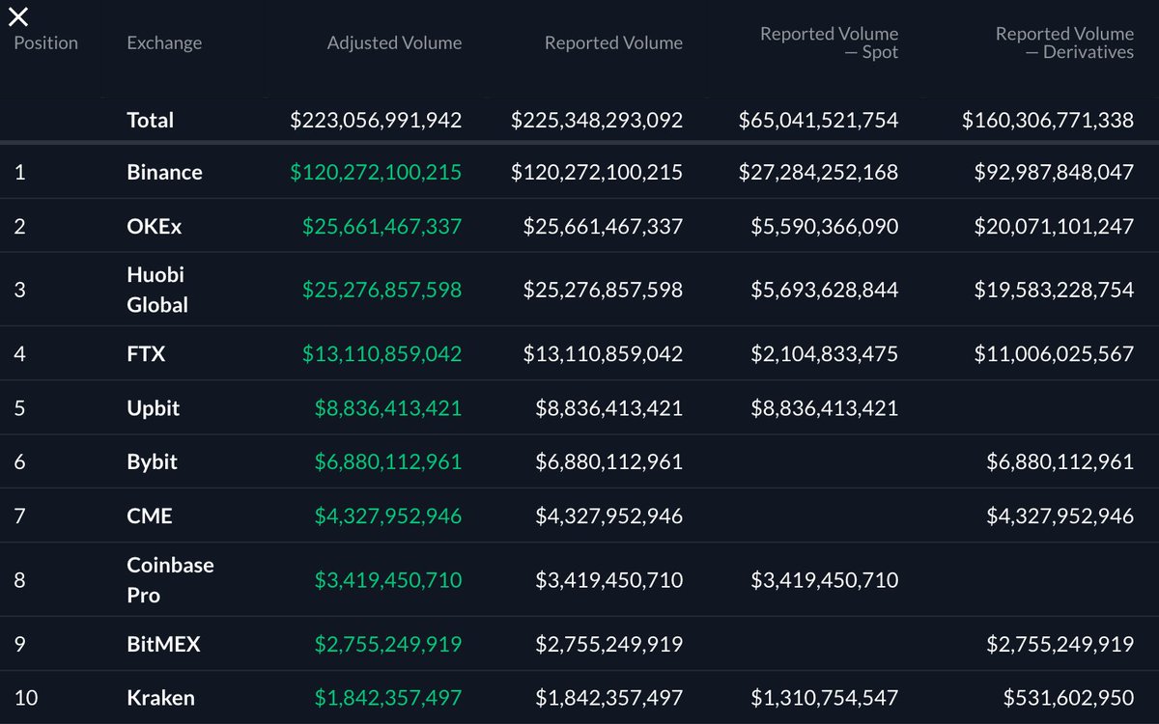The height and width of the screenshot is (724, 1159).
Task: Select Huobi spot volume $5,693,628,844
Action: (824, 290)
